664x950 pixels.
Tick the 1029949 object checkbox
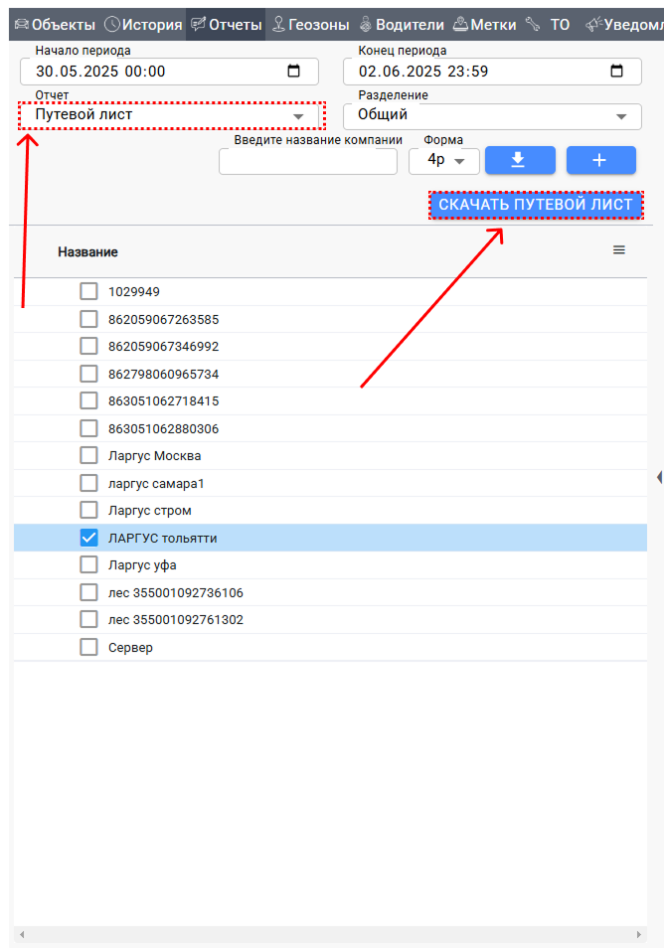(88, 291)
